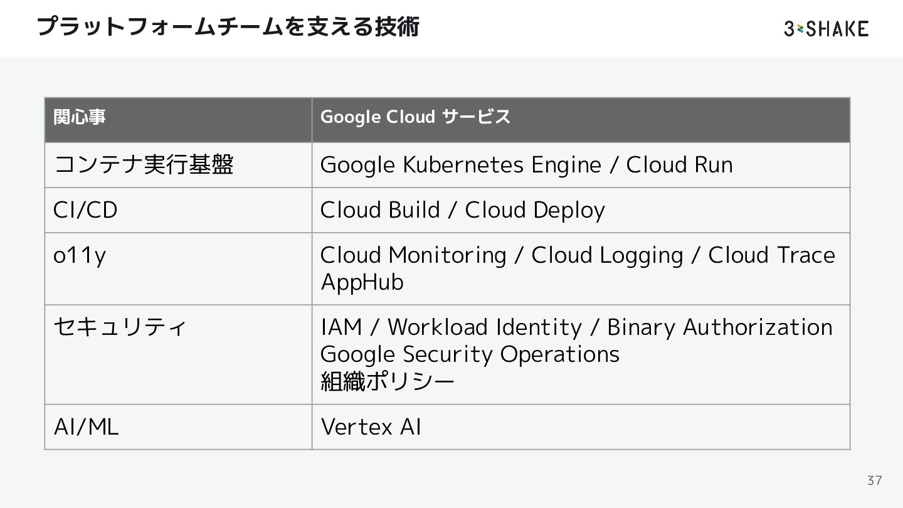Screen dimensions: 903x508
Task: Click the AppHub text
Action: 362,282
